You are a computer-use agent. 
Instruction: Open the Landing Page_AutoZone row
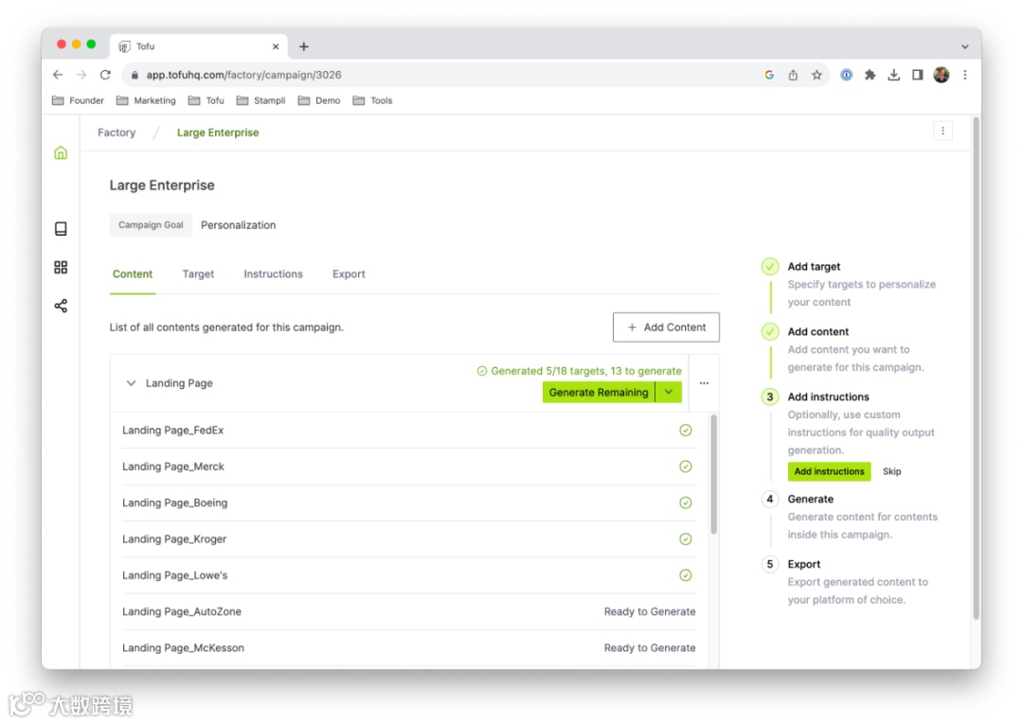click(x=408, y=611)
